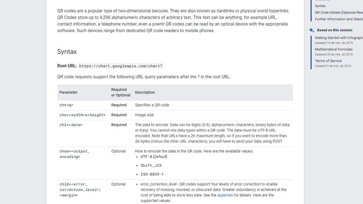Click the chart.googleapis.com root URL code

(121, 66)
